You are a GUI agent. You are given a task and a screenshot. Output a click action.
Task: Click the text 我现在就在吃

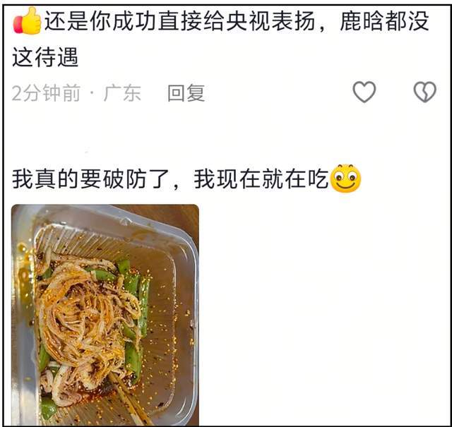pyautogui.click(x=261, y=179)
